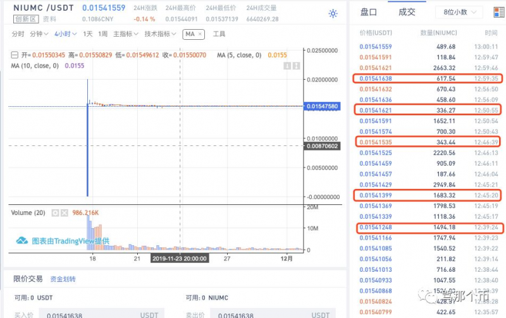Screen dimensions: 506x318
Task: Click the Volume indicator settings icon
Action: point(55,213)
